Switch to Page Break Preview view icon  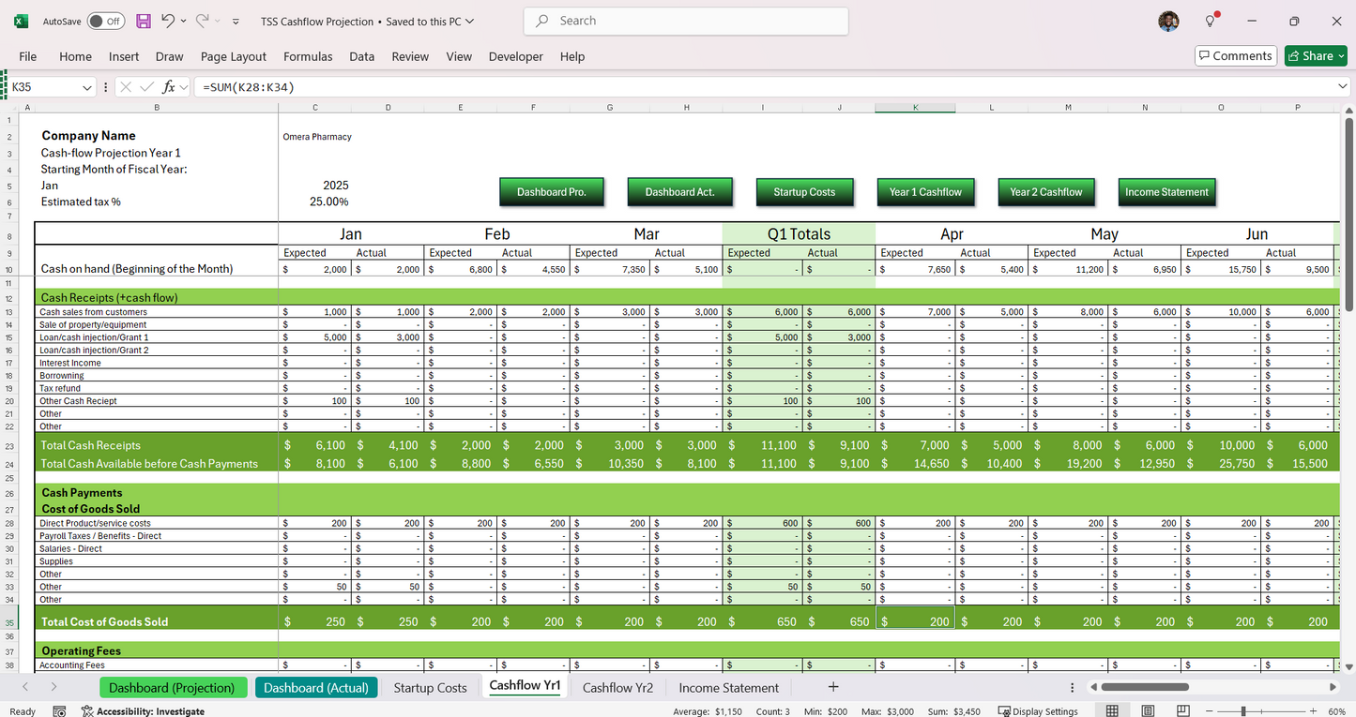click(1183, 711)
